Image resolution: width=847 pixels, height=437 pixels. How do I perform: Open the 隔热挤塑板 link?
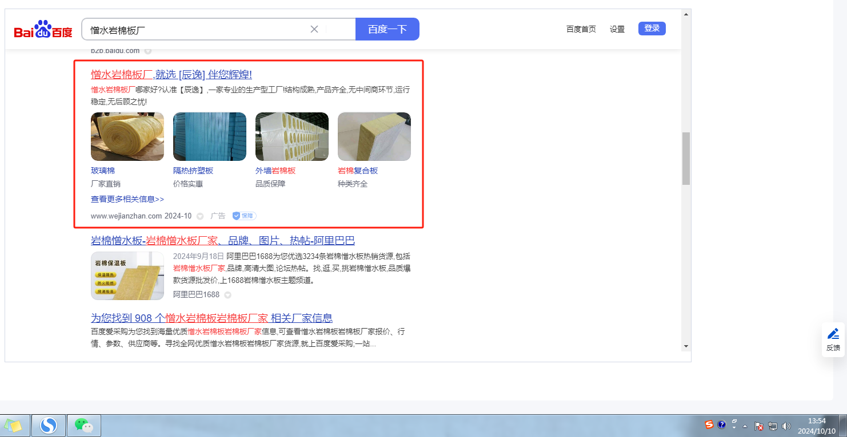pos(193,171)
